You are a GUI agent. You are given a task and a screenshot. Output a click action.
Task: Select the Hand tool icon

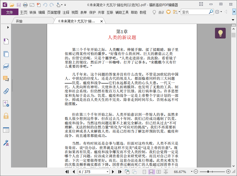[x=58, y=5]
